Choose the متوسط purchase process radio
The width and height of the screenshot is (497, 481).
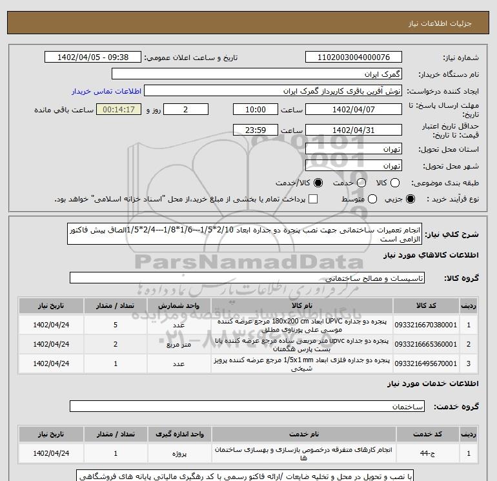pos(372,199)
